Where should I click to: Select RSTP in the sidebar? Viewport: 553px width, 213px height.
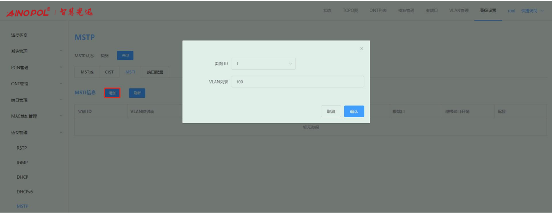tap(22, 148)
